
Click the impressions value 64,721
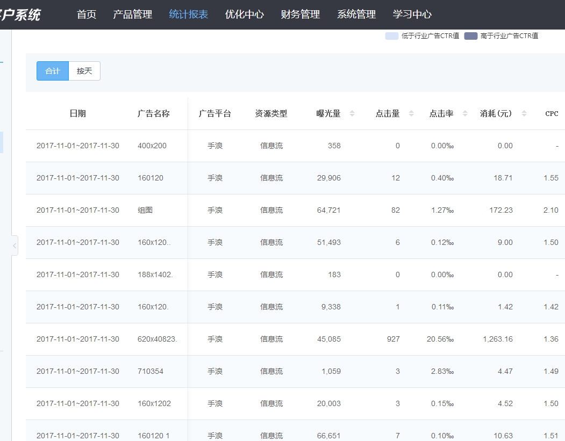click(328, 210)
